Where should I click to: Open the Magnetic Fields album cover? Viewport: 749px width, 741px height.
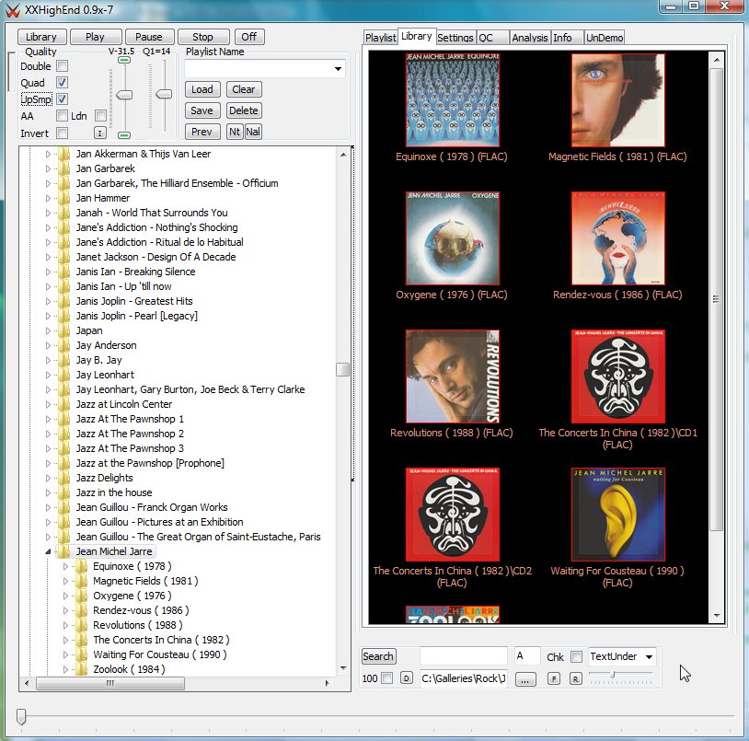pyautogui.click(x=618, y=99)
